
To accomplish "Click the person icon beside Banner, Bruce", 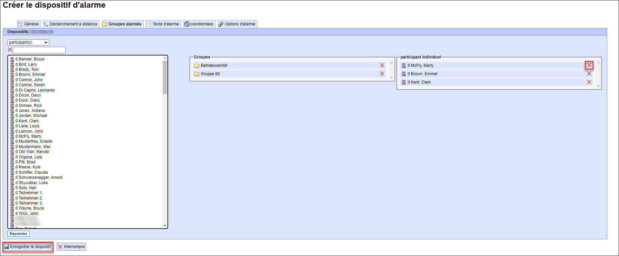I will pyautogui.click(x=12, y=59).
